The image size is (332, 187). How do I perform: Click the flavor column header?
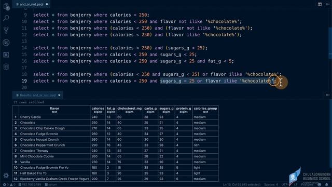(54, 110)
